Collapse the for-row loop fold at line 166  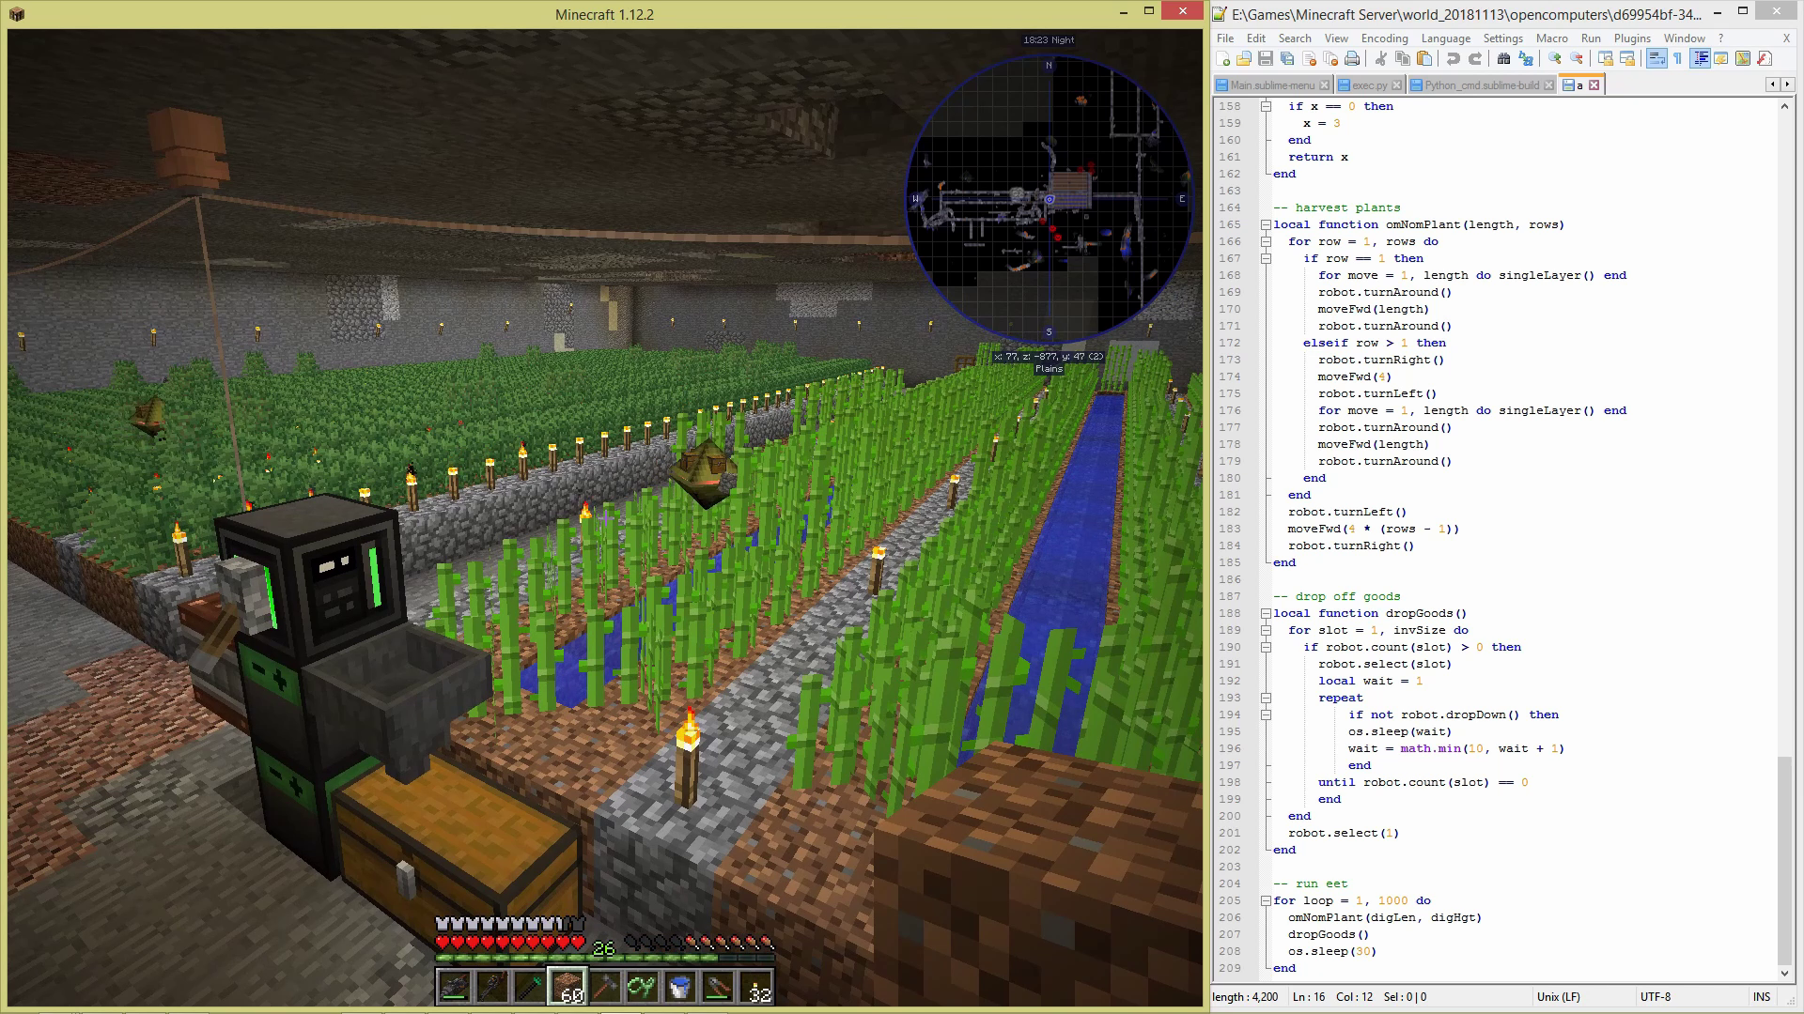tap(1266, 241)
